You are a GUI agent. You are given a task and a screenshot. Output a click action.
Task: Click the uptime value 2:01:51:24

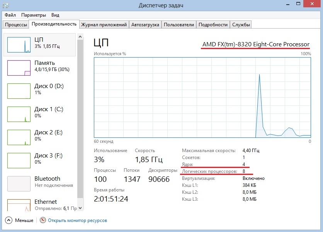[111, 199]
